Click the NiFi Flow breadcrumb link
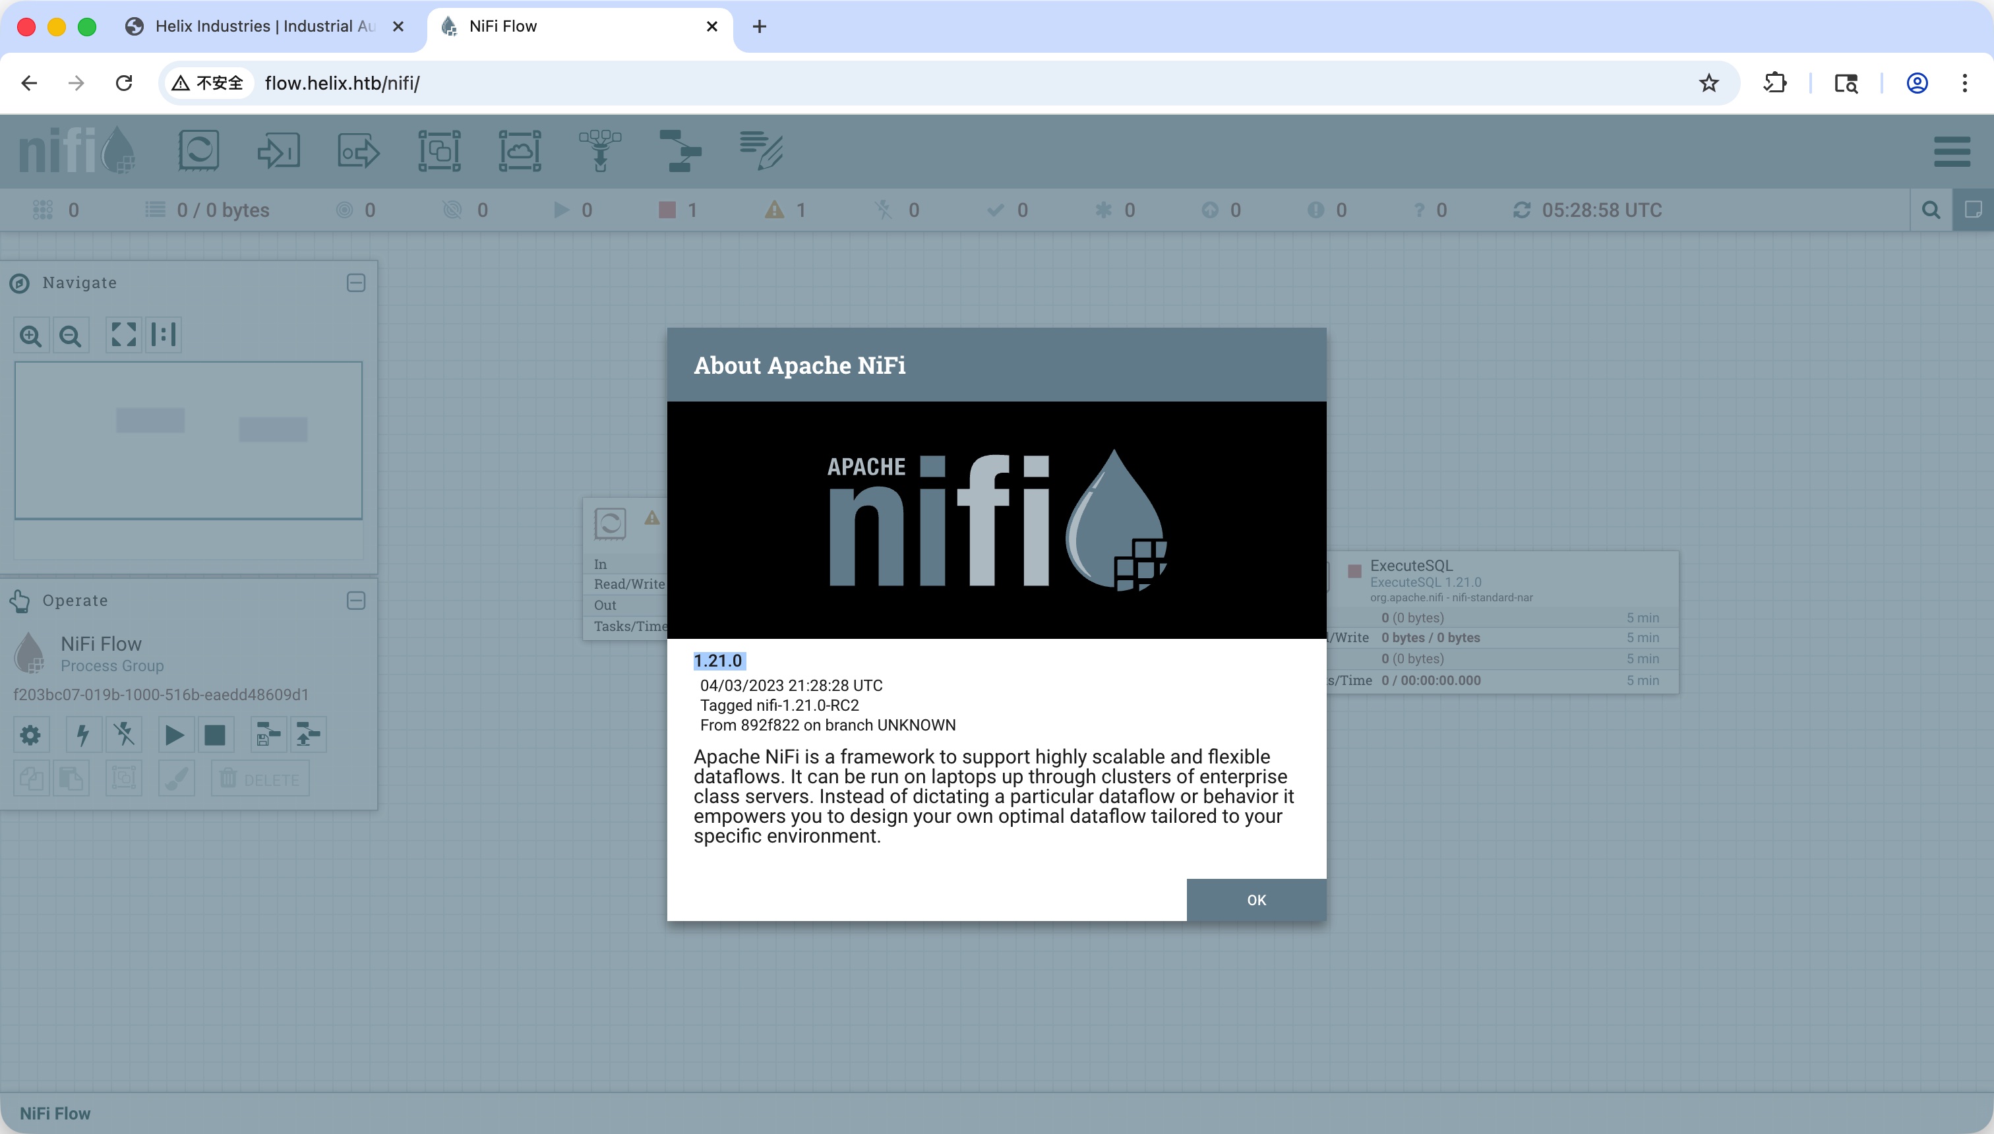The image size is (1994, 1134). point(55,1114)
